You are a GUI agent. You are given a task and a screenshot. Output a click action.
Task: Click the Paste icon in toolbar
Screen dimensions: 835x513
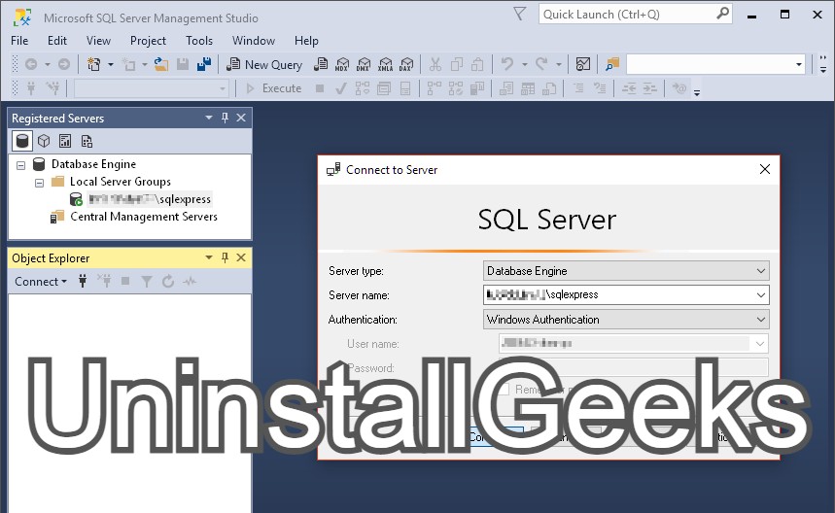[477, 65]
